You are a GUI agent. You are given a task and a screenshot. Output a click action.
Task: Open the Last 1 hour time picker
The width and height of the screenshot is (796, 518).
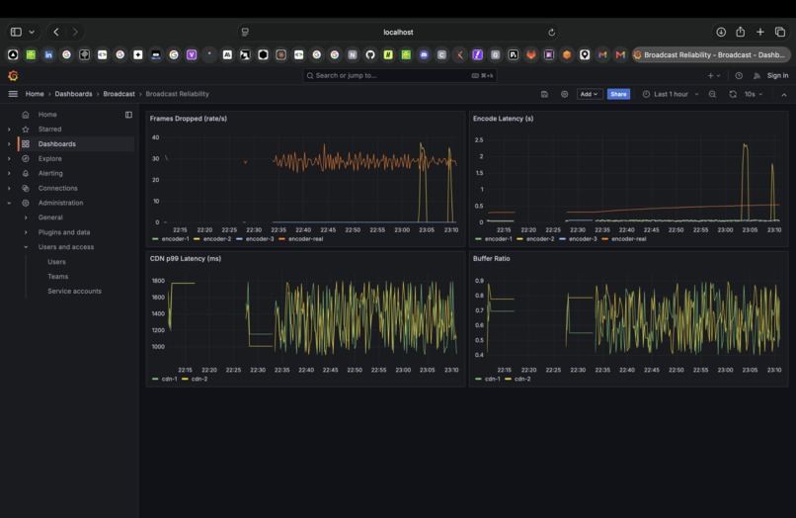tap(672, 94)
